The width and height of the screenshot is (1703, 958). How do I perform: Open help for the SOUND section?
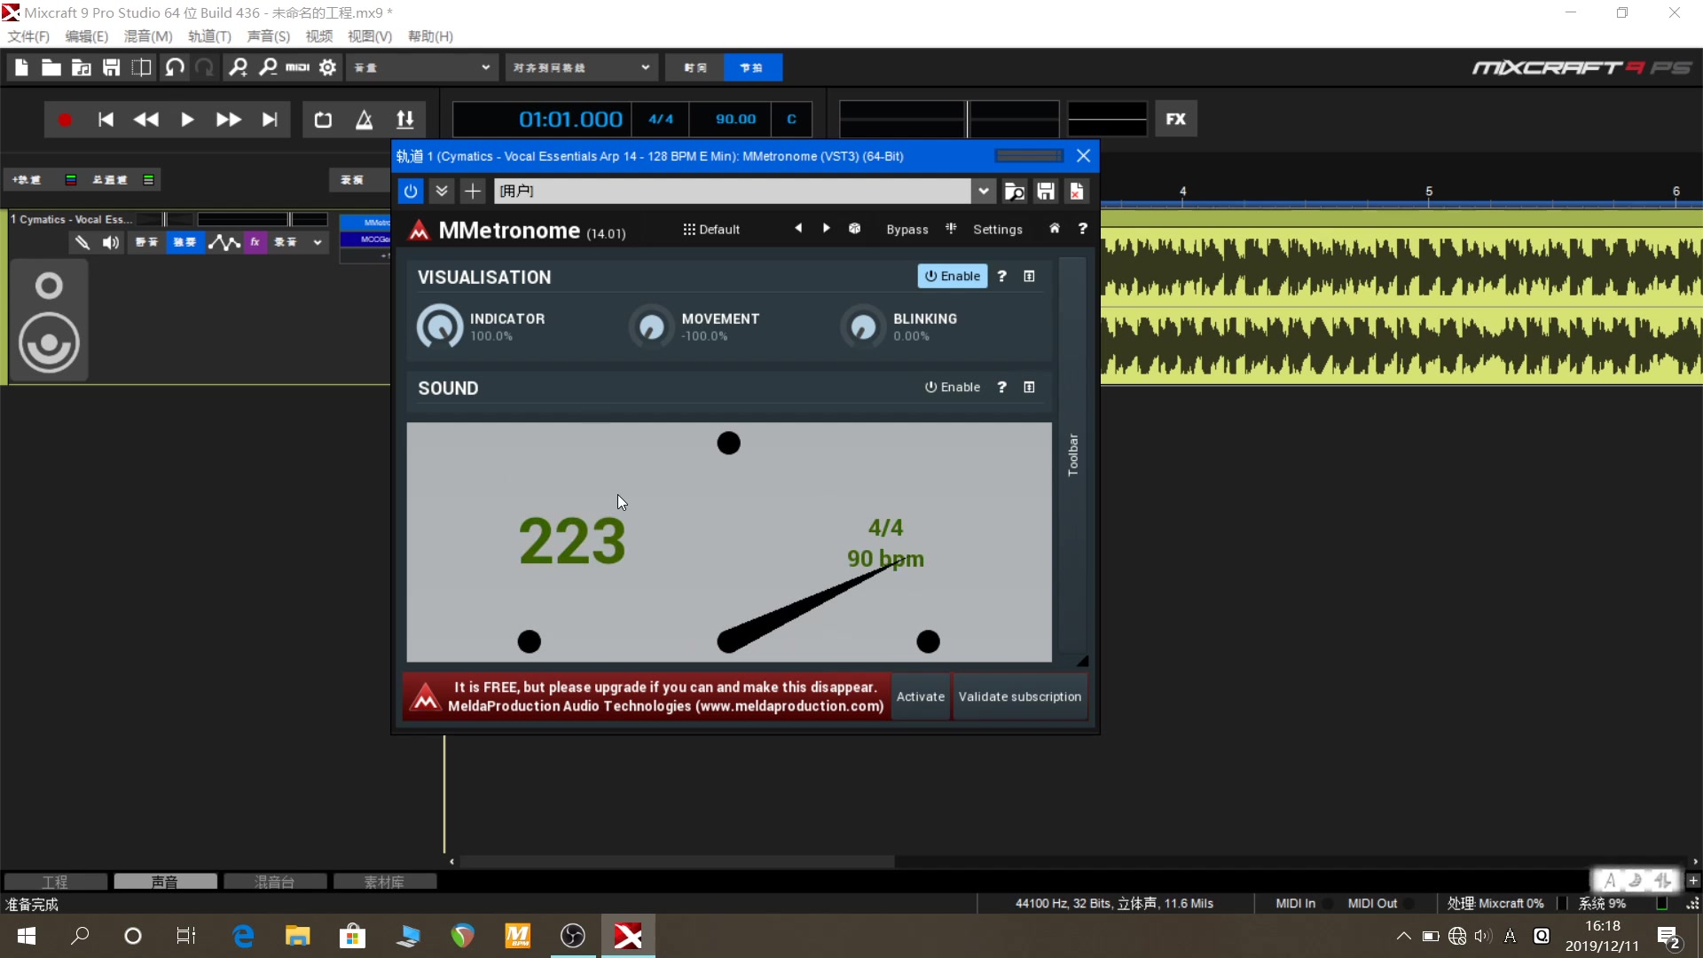pyautogui.click(x=1001, y=387)
